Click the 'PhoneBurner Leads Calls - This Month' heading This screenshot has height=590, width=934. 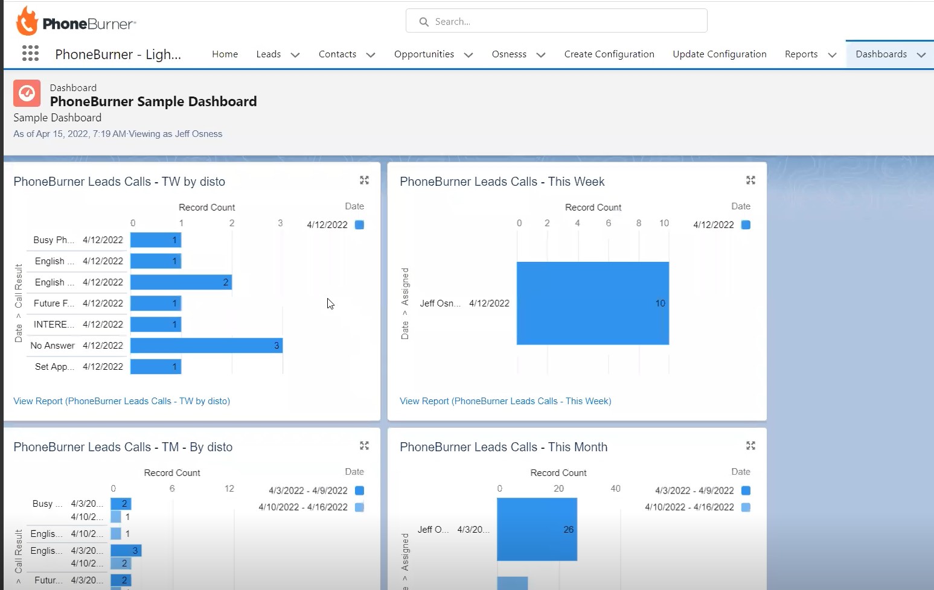click(504, 447)
